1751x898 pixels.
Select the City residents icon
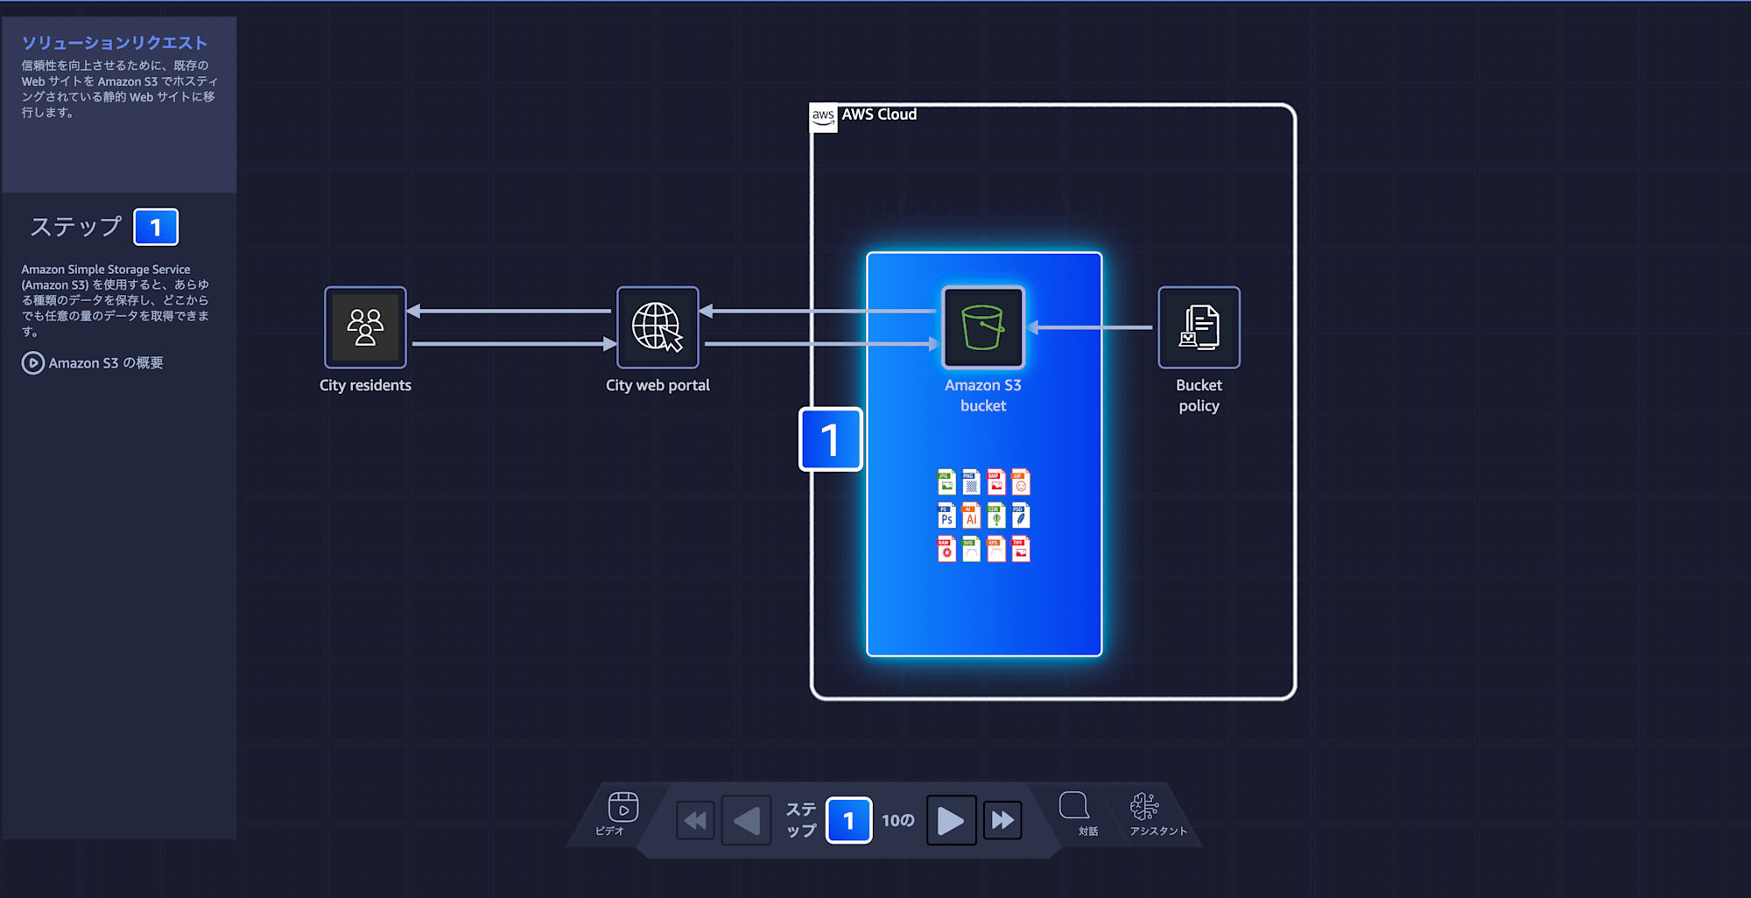(365, 327)
